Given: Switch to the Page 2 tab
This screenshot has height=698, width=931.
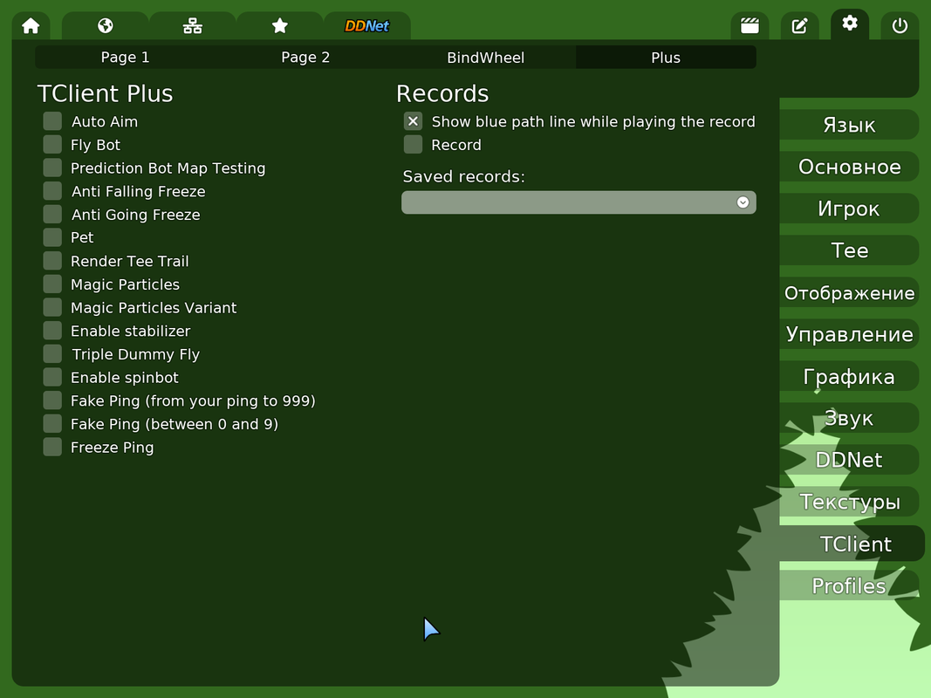Looking at the screenshot, I should (305, 58).
